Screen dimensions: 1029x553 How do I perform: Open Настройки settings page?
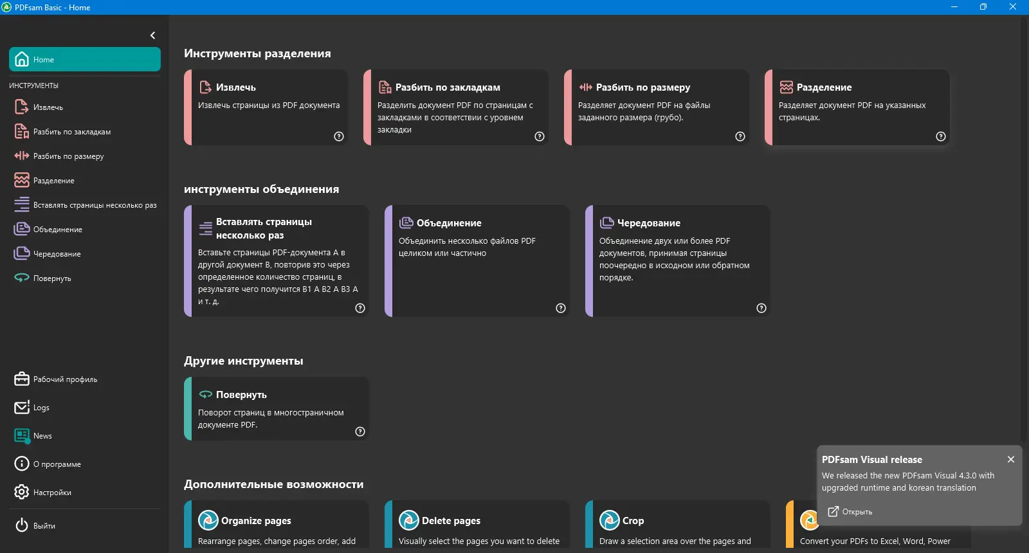tap(85, 493)
